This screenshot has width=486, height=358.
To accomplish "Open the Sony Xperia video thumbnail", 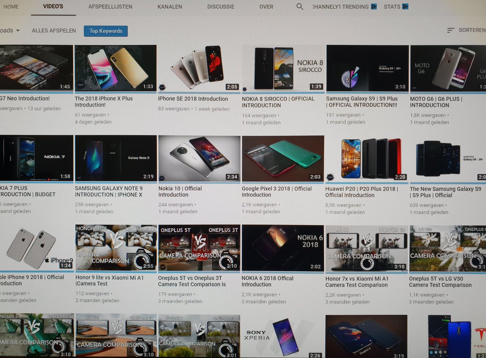I will [283, 337].
